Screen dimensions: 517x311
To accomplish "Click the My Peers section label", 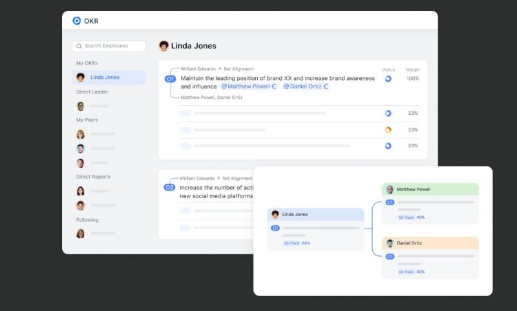I will point(87,120).
